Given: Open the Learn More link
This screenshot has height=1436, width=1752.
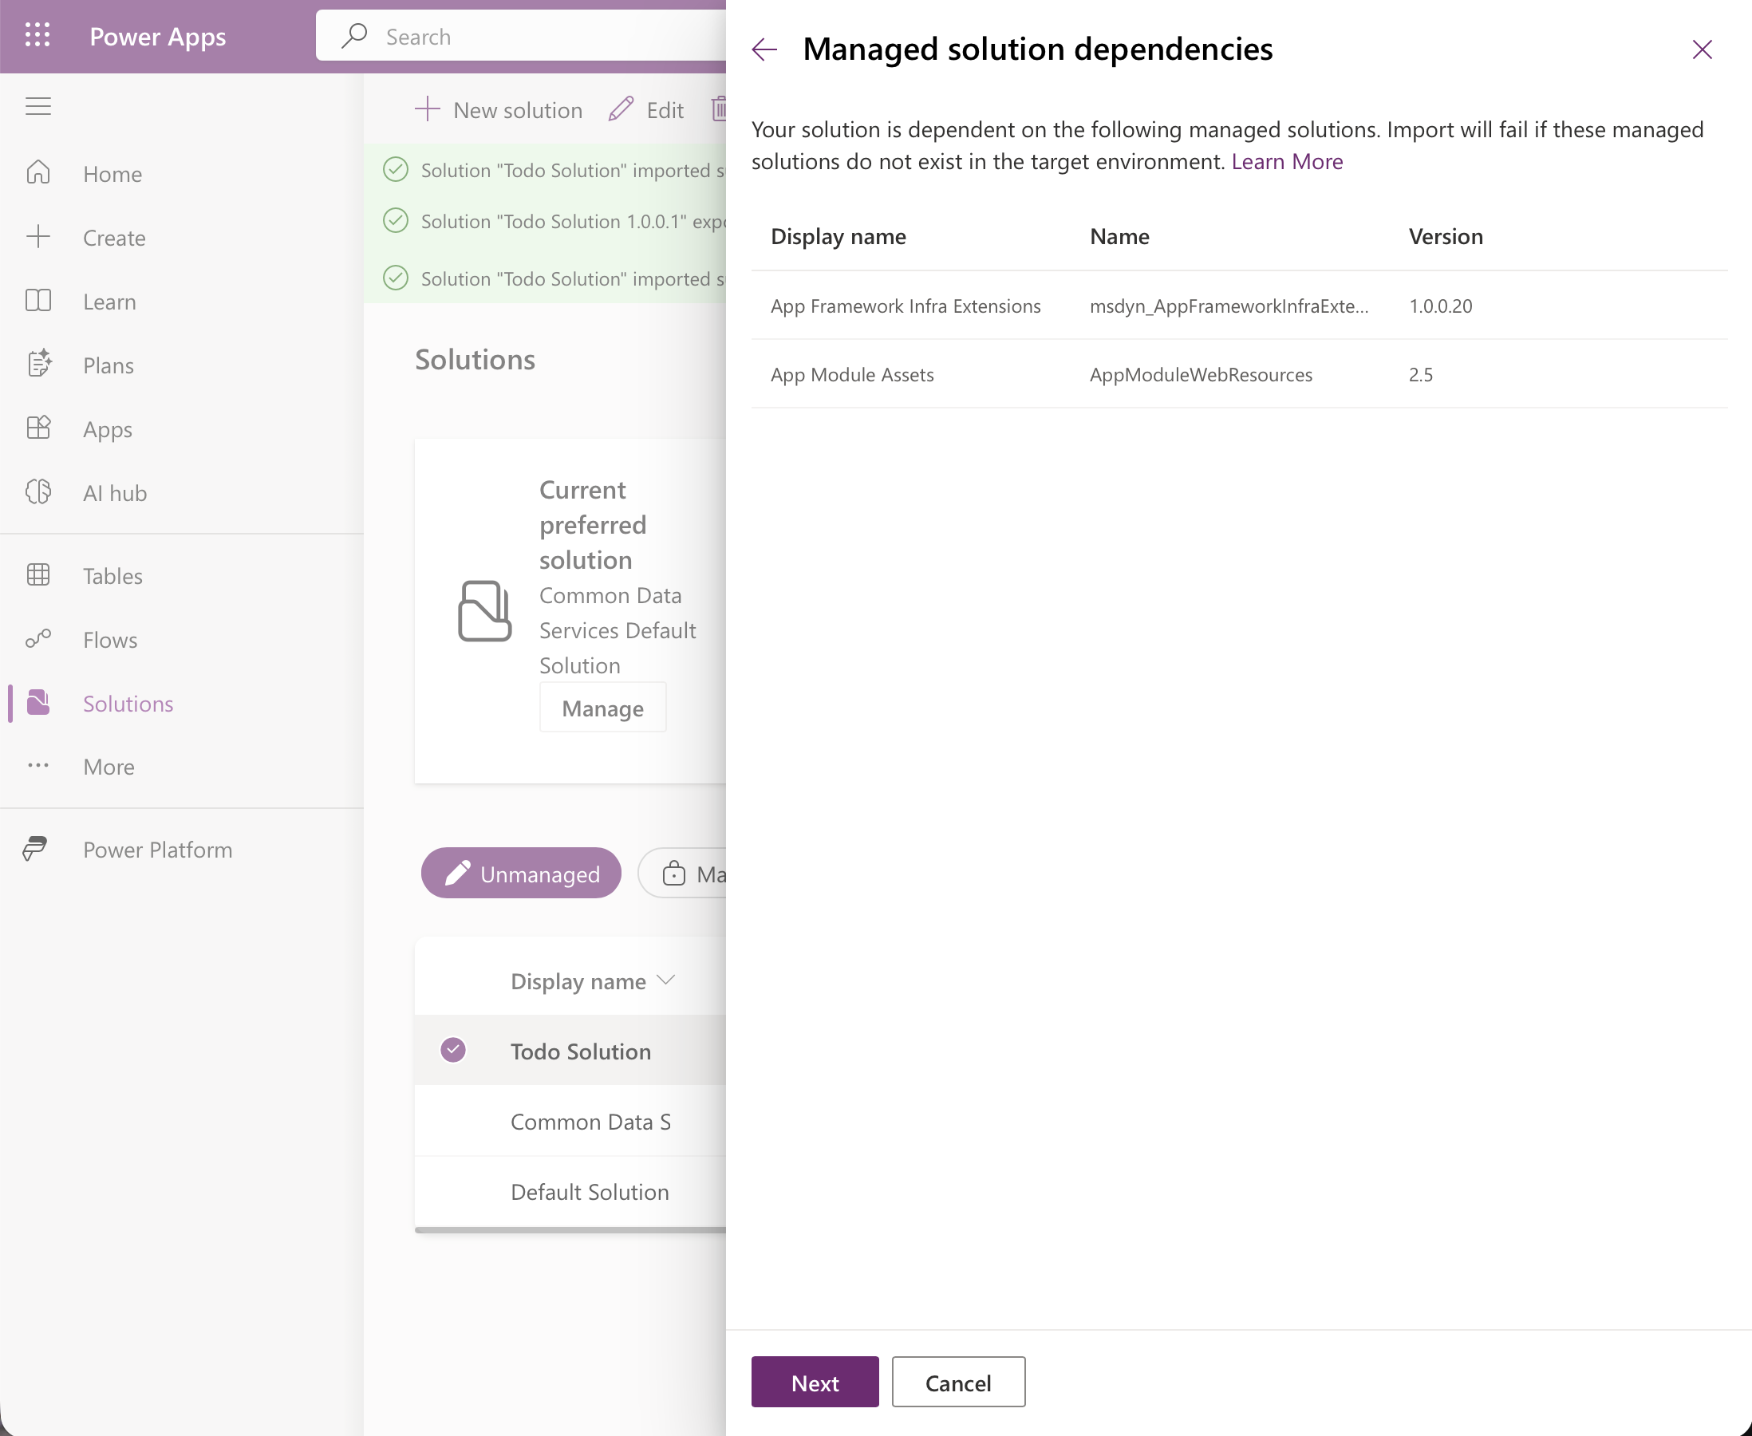Looking at the screenshot, I should [x=1287, y=161].
